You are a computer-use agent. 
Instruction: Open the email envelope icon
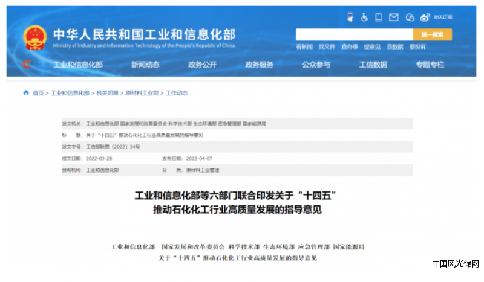click(x=394, y=18)
